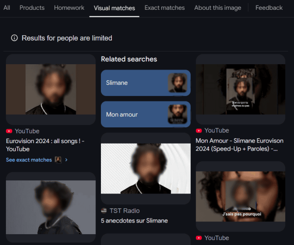Screen dimensions: 294x245
Task: Click the YouTube icon above Eurovision 2024 all songs
Action: (9, 131)
